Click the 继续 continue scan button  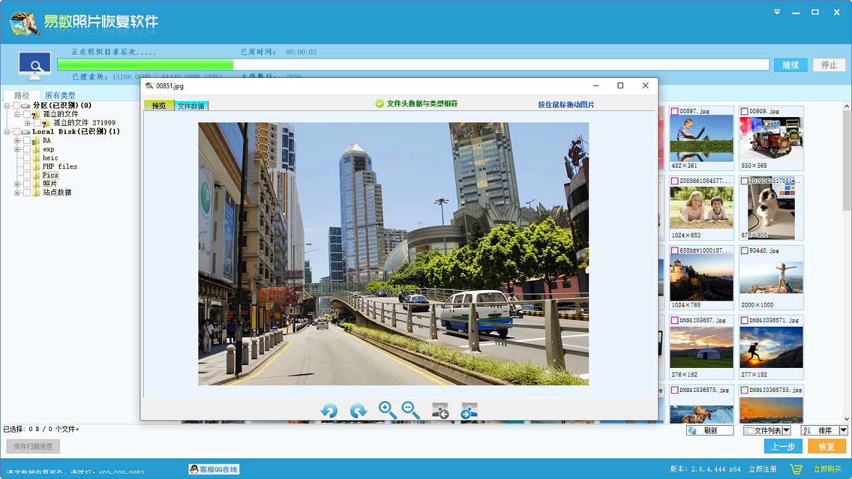click(790, 65)
